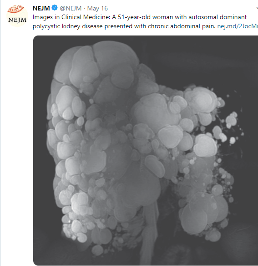Click the NEJM display name
Viewport: 258px width, 266px height.
(41, 8)
